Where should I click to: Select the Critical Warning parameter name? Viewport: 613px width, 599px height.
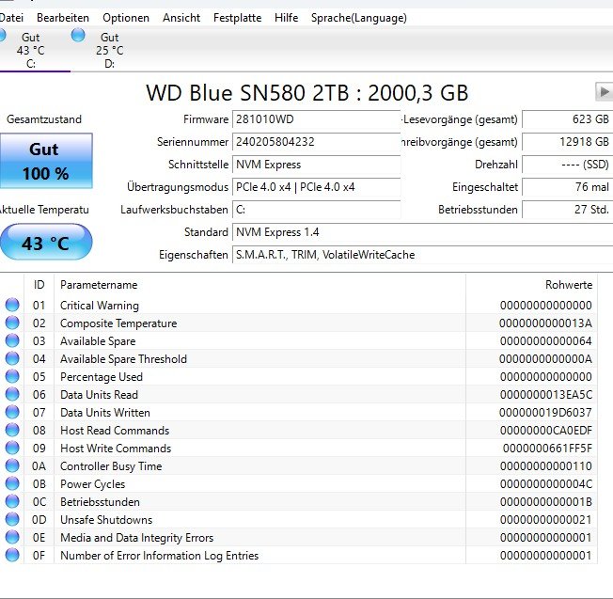(100, 306)
